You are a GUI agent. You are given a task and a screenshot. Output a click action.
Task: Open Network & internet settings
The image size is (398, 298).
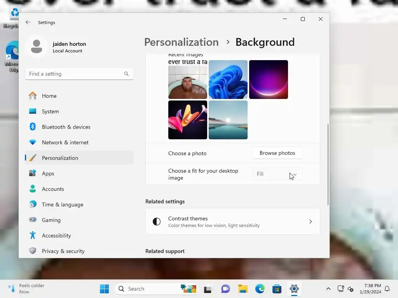pos(79,142)
